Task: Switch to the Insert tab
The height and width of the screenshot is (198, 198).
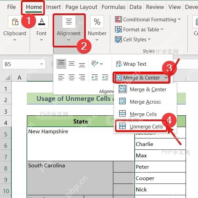Action: click(53, 7)
